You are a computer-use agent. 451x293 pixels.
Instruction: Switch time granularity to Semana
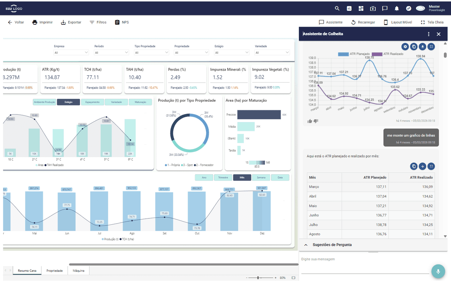tap(261, 178)
